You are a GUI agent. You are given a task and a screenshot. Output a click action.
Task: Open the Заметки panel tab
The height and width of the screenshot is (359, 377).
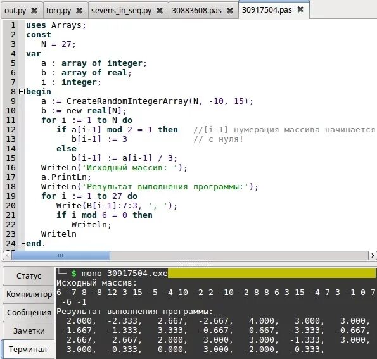29,331
